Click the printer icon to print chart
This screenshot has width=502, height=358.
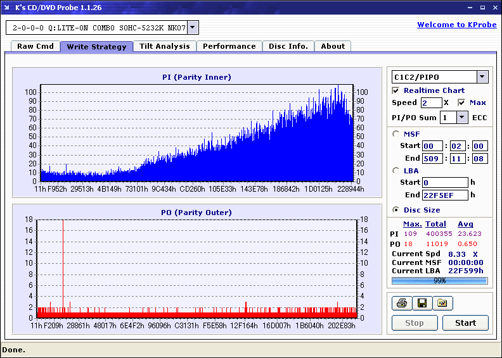[401, 304]
